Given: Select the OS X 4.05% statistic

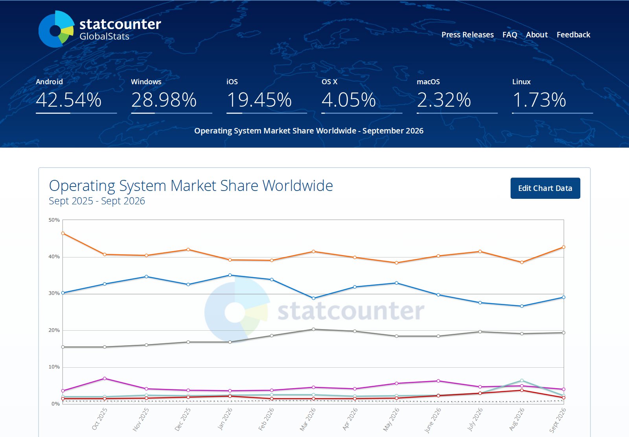Looking at the screenshot, I should tap(362, 95).
